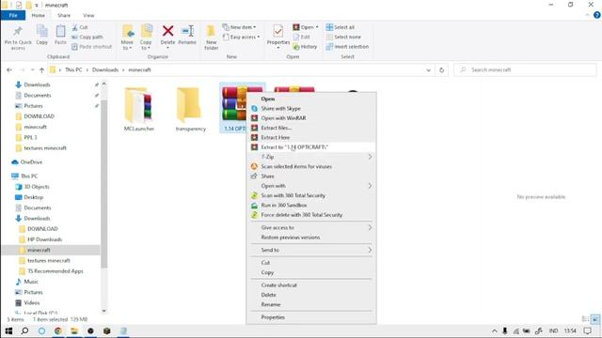Choose Extract Here option
602x338 pixels.
coord(311,137)
